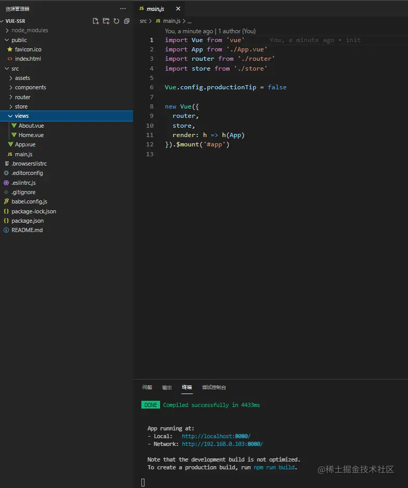Click the JS icon in the breadcrumb
The height and width of the screenshot is (488, 408).
pyautogui.click(x=158, y=21)
